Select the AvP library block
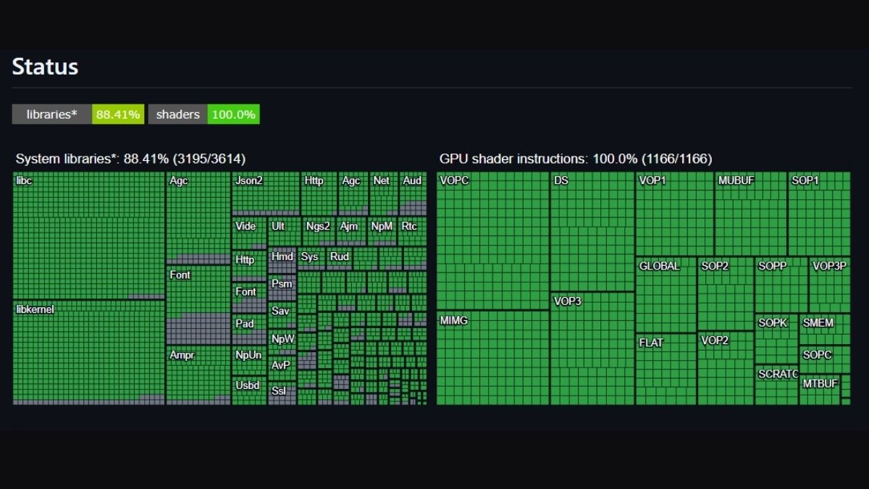Viewport: 869px width, 489px height. tap(282, 369)
